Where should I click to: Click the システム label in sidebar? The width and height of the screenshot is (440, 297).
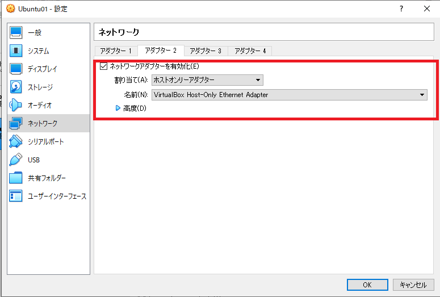pos(39,51)
